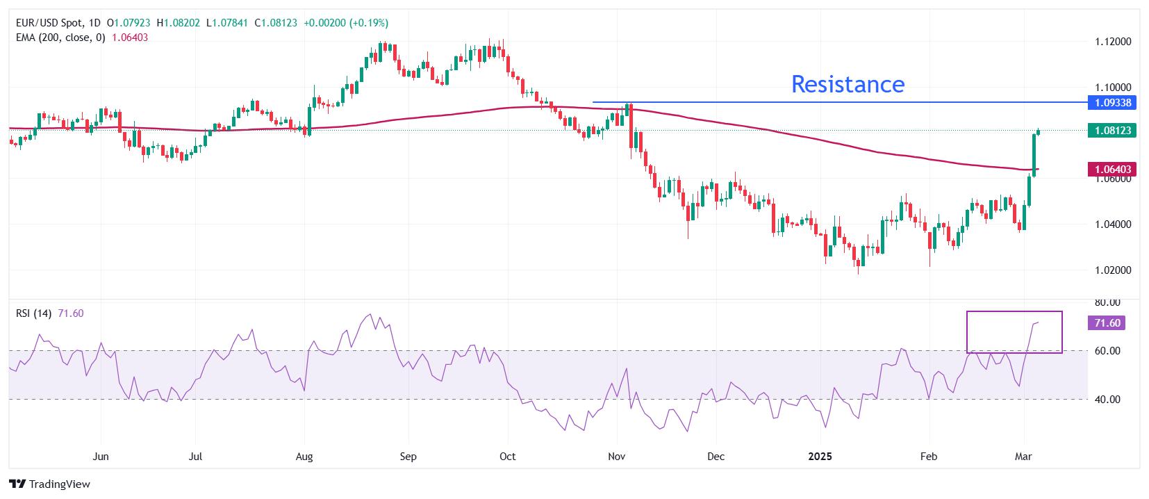Click the Mar label on time axis
The image size is (1149, 499).
pos(1023,457)
